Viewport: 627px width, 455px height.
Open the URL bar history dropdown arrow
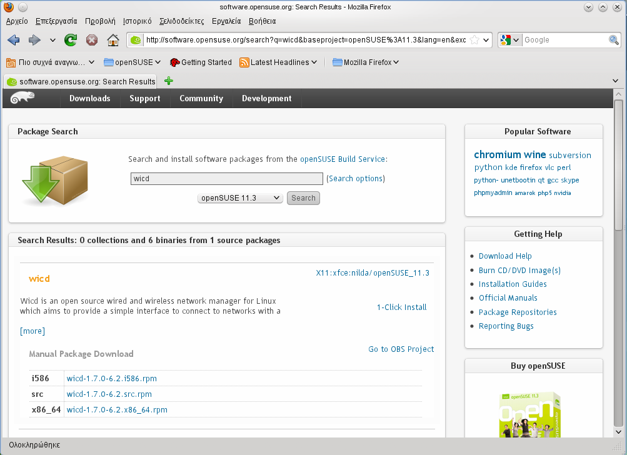click(x=486, y=40)
